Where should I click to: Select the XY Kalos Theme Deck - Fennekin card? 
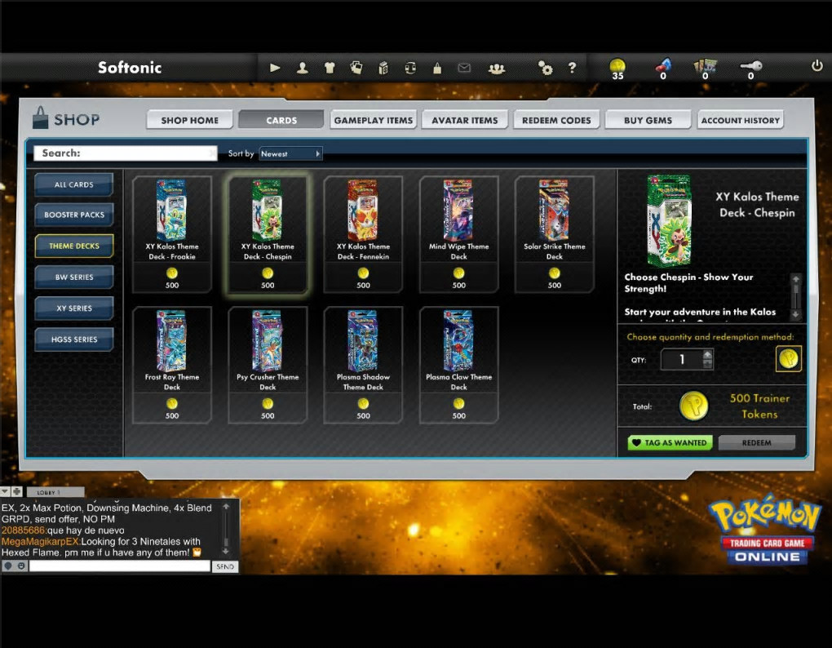coord(363,234)
